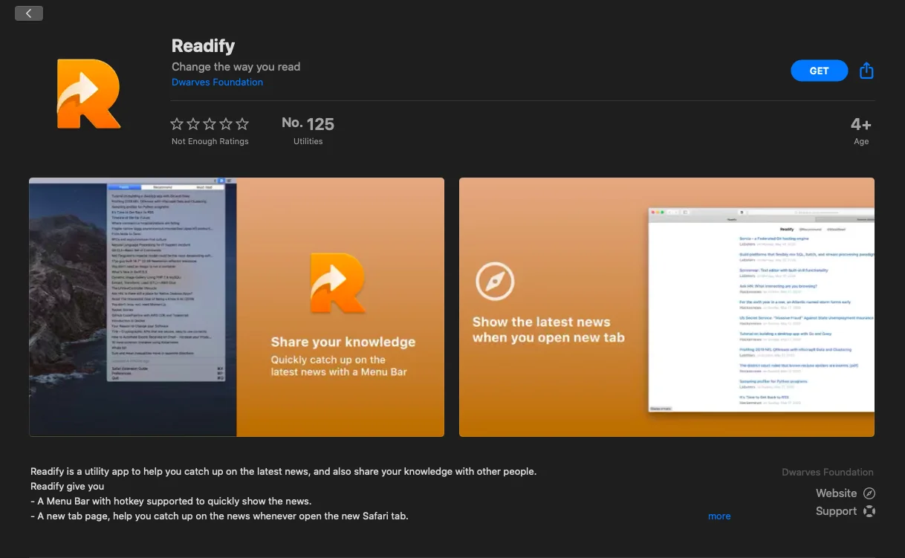Click the 'Readify' app title

[203, 46]
